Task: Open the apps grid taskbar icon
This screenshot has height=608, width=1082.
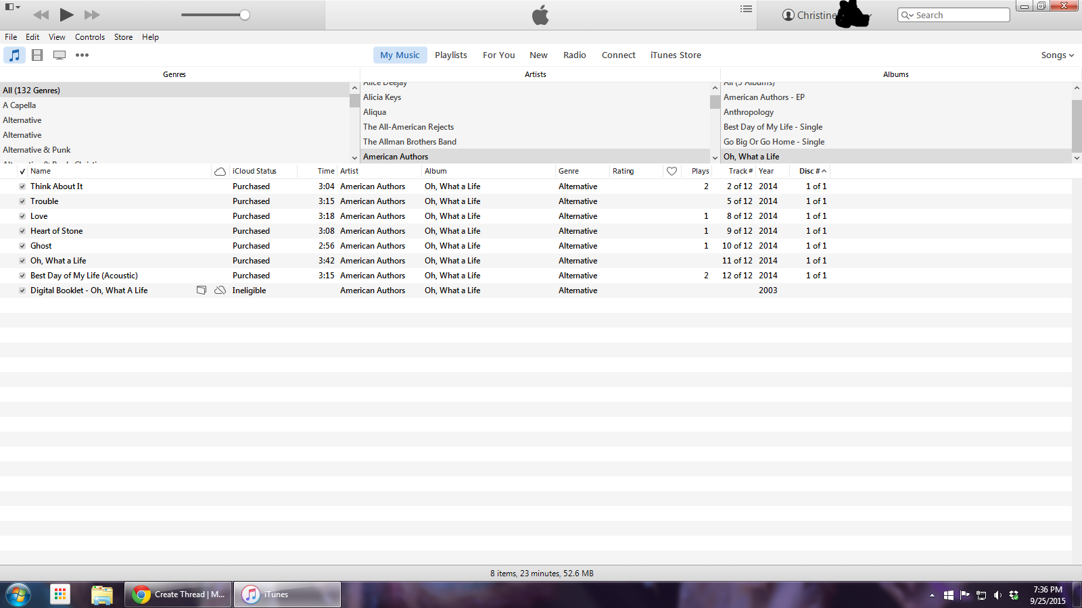Action: pyautogui.click(x=60, y=594)
